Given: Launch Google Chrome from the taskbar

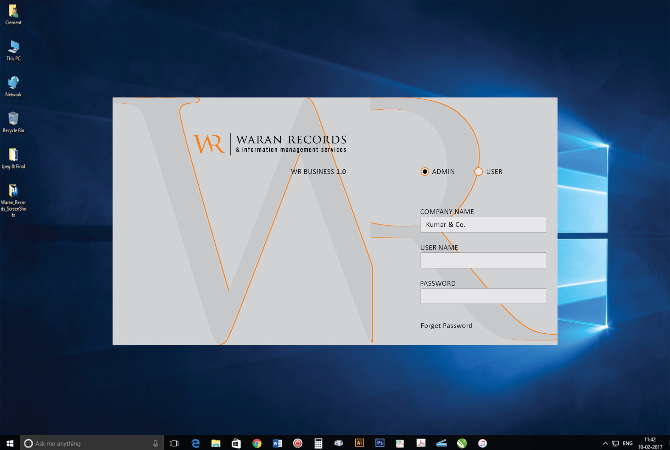Looking at the screenshot, I should coord(257,443).
